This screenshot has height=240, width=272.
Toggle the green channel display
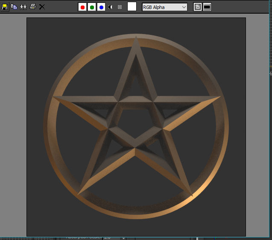point(92,7)
